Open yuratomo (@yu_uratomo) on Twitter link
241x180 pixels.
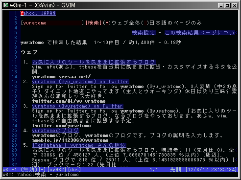81,82
